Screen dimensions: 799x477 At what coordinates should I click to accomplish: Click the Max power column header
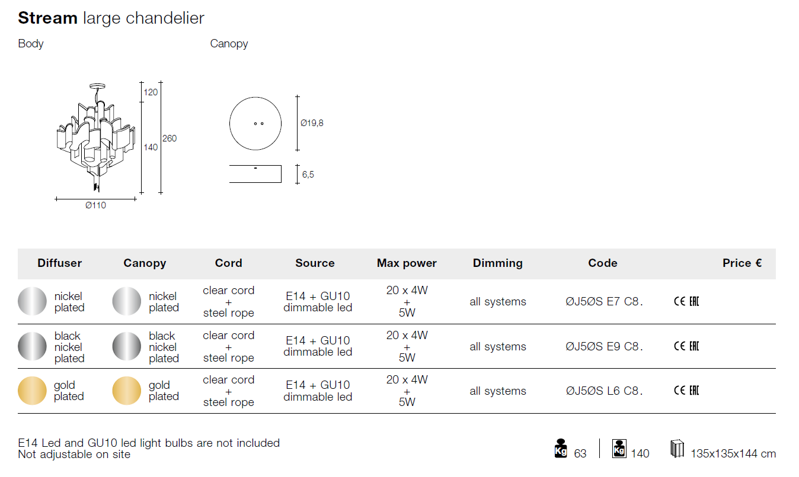coord(407,263)
